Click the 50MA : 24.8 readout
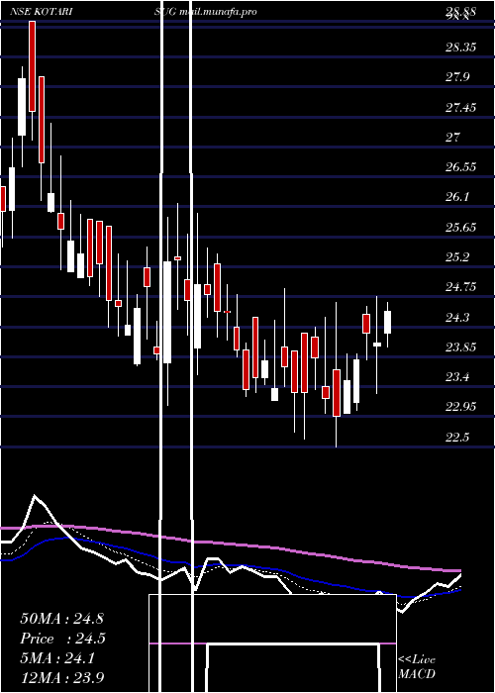Viewport: 495px width, 693px height. pos(61,619)
